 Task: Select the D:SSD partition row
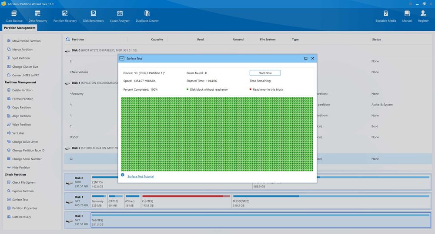(91, 137)
